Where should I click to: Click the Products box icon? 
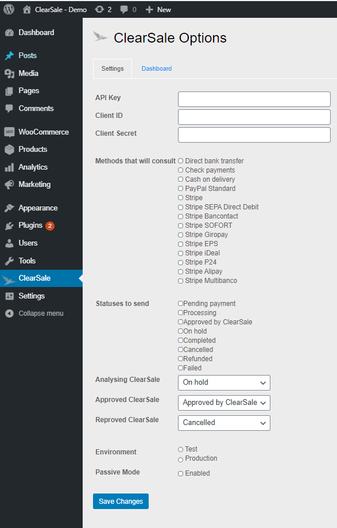(9, 150)
